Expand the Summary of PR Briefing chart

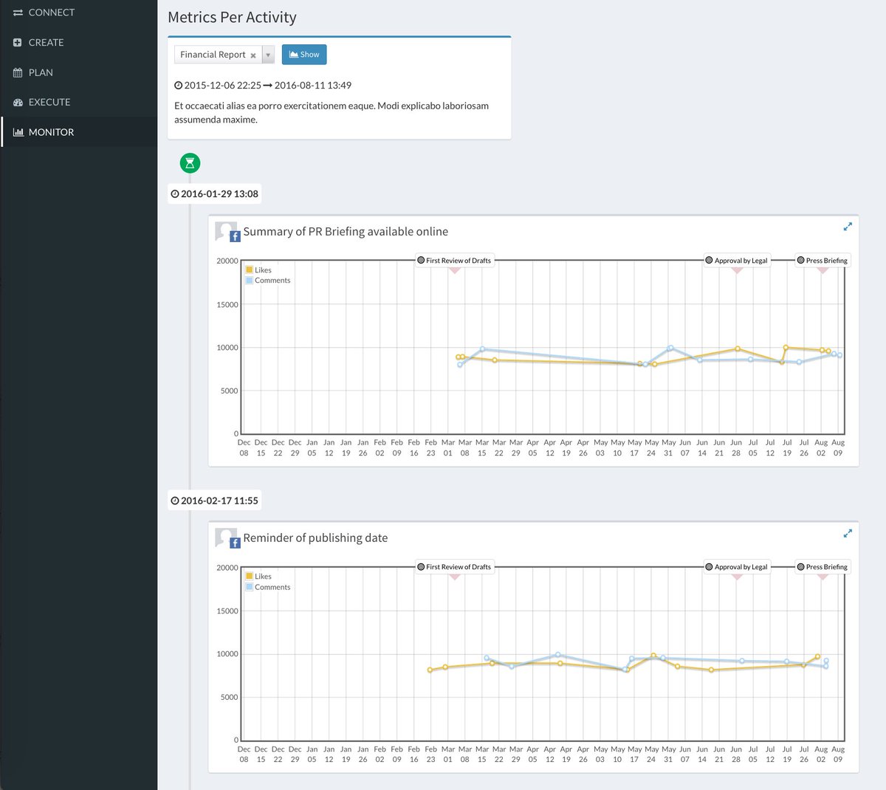848,227
